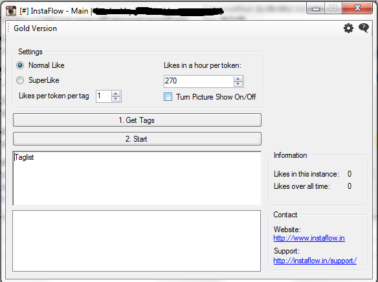Viewport: 378px width, 282px height.
Task: Select the Normal Like radio button
Action: coord(20,65)
